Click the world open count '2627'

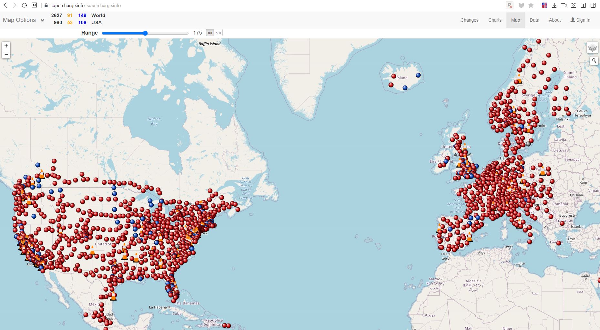56,15
